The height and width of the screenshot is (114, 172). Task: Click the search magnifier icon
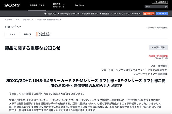click(166, 7)
